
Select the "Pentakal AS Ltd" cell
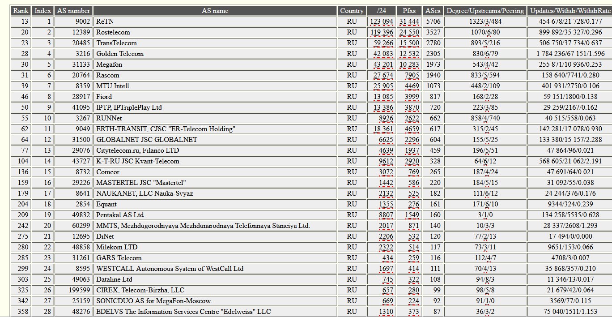(215, 215)
